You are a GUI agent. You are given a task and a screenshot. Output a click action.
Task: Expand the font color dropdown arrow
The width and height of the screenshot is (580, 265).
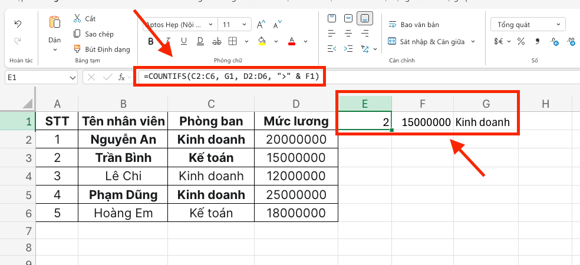pyautogui.click(x=305, y=41)
